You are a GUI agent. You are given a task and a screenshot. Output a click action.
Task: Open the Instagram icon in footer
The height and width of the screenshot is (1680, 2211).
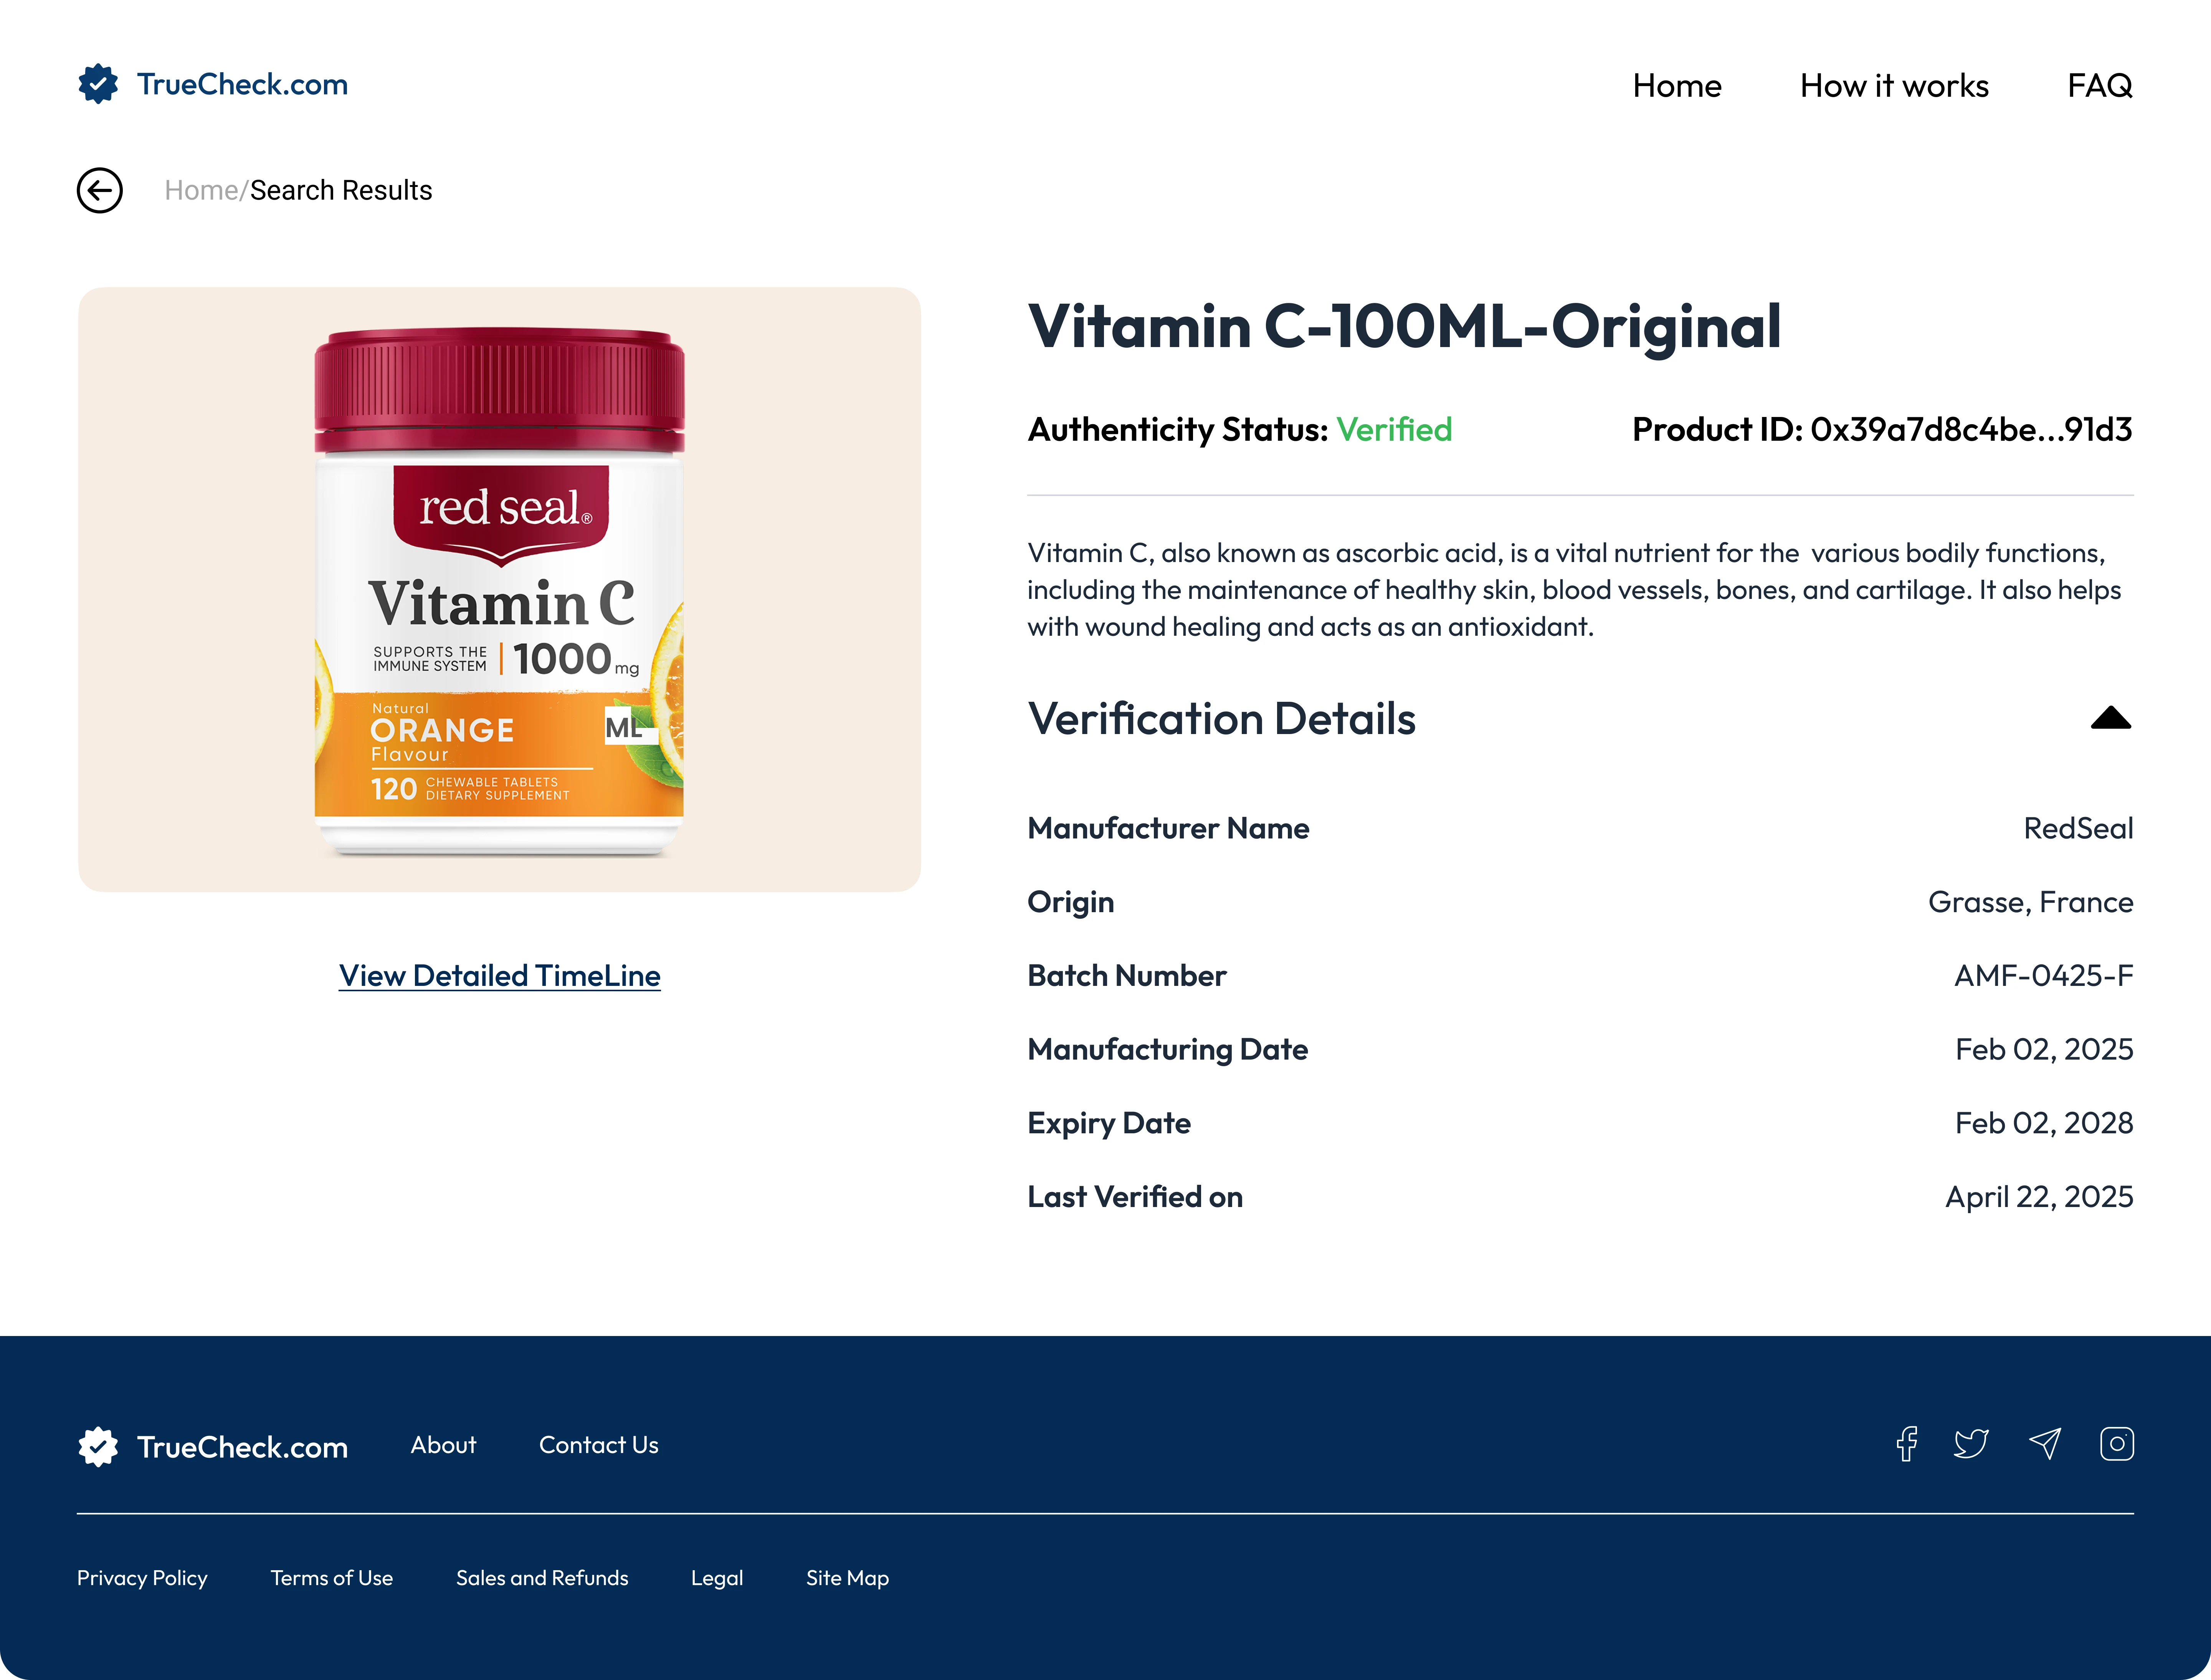tap(2117, 1444)
